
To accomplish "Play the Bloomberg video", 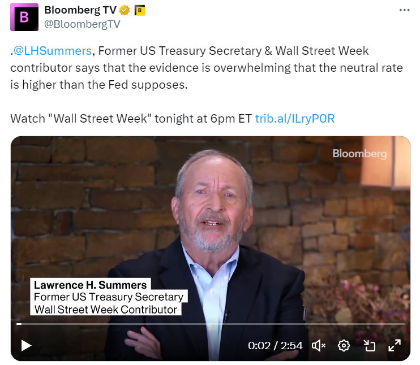I will [x=26, y=345].
